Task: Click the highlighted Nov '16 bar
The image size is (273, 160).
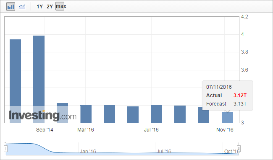Action: click(227, 117)
